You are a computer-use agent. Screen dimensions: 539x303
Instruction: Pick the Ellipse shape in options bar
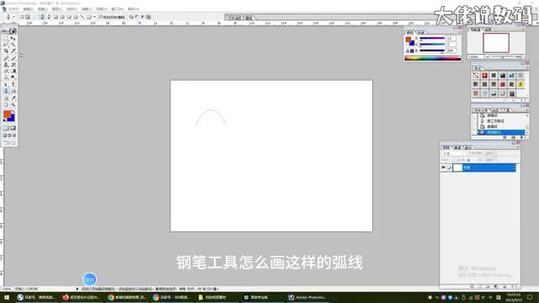(x=69, y=17)
